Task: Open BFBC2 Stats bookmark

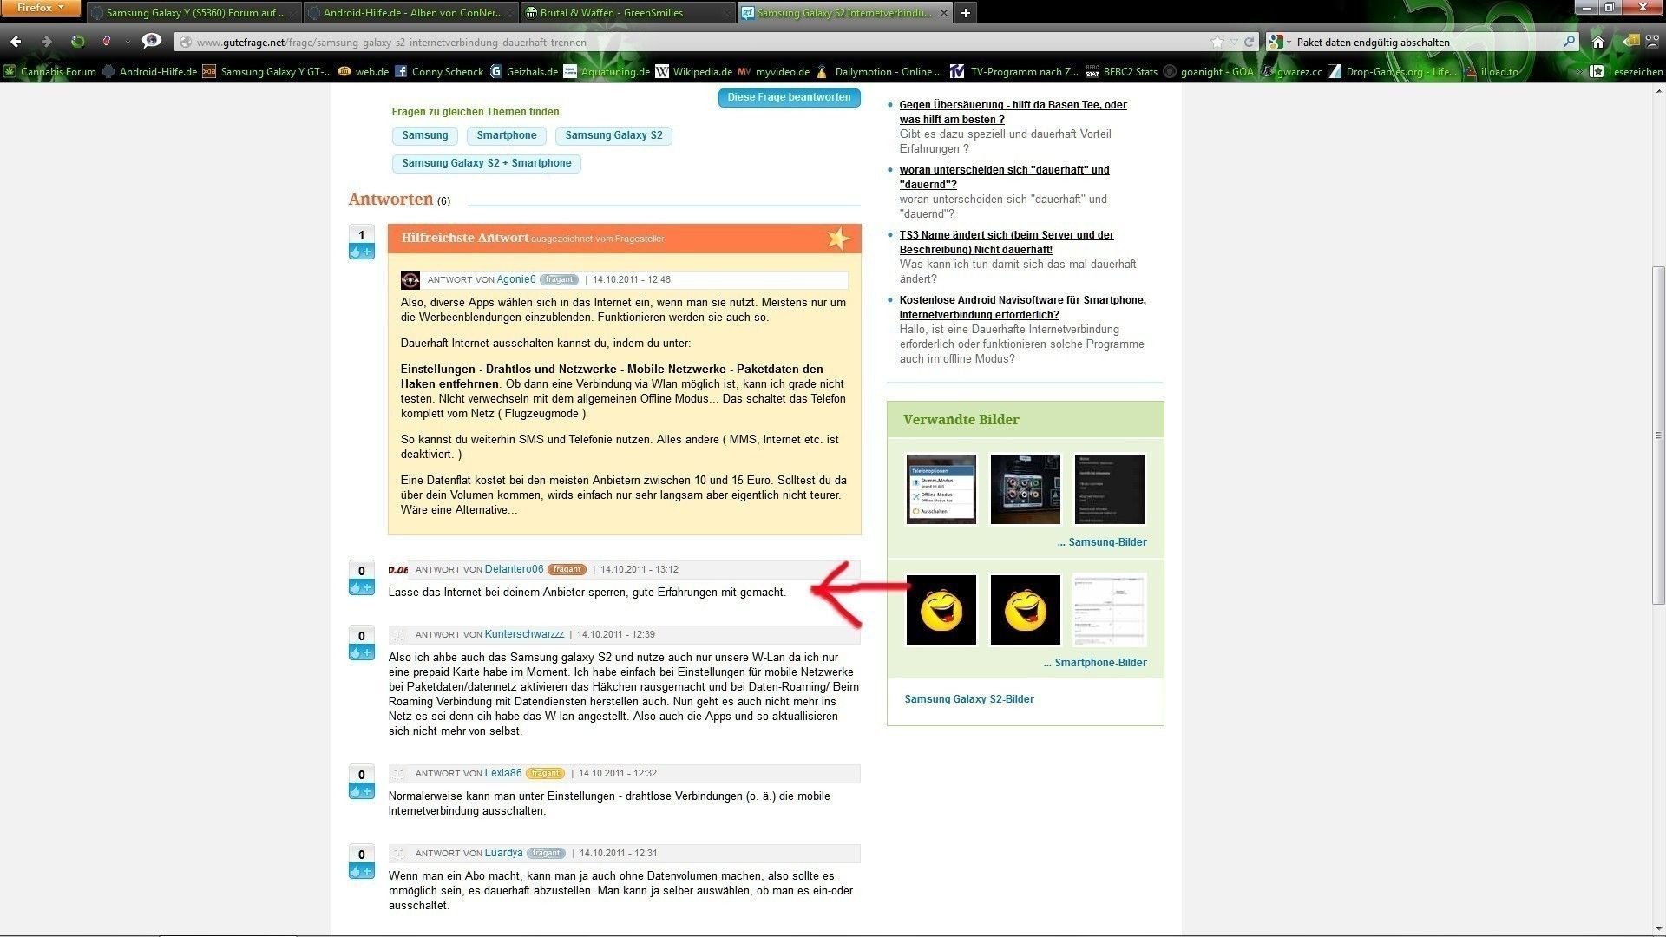Action: [1122, 72]
